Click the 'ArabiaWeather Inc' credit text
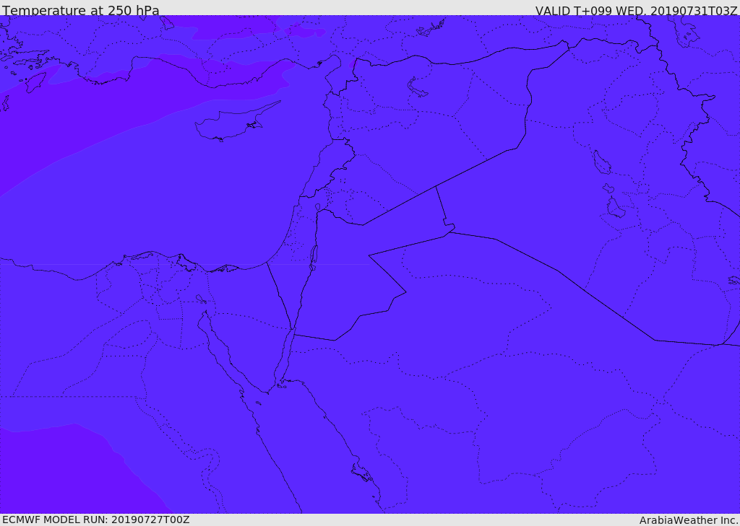Screen dimensions: 740x526 click(x=689, y=520)
